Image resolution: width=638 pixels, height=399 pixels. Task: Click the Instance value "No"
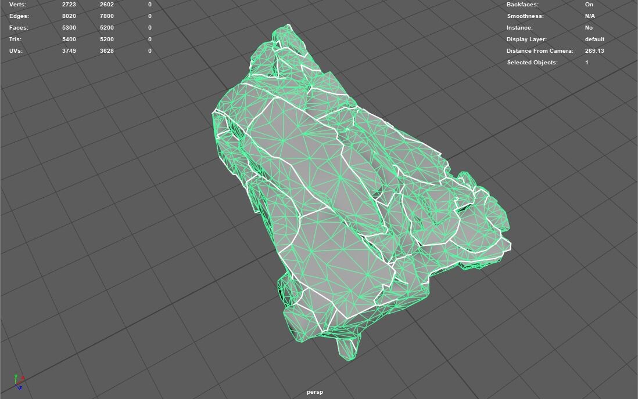589,28
